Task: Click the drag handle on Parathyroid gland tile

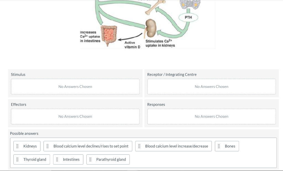Action: (91, 159)
